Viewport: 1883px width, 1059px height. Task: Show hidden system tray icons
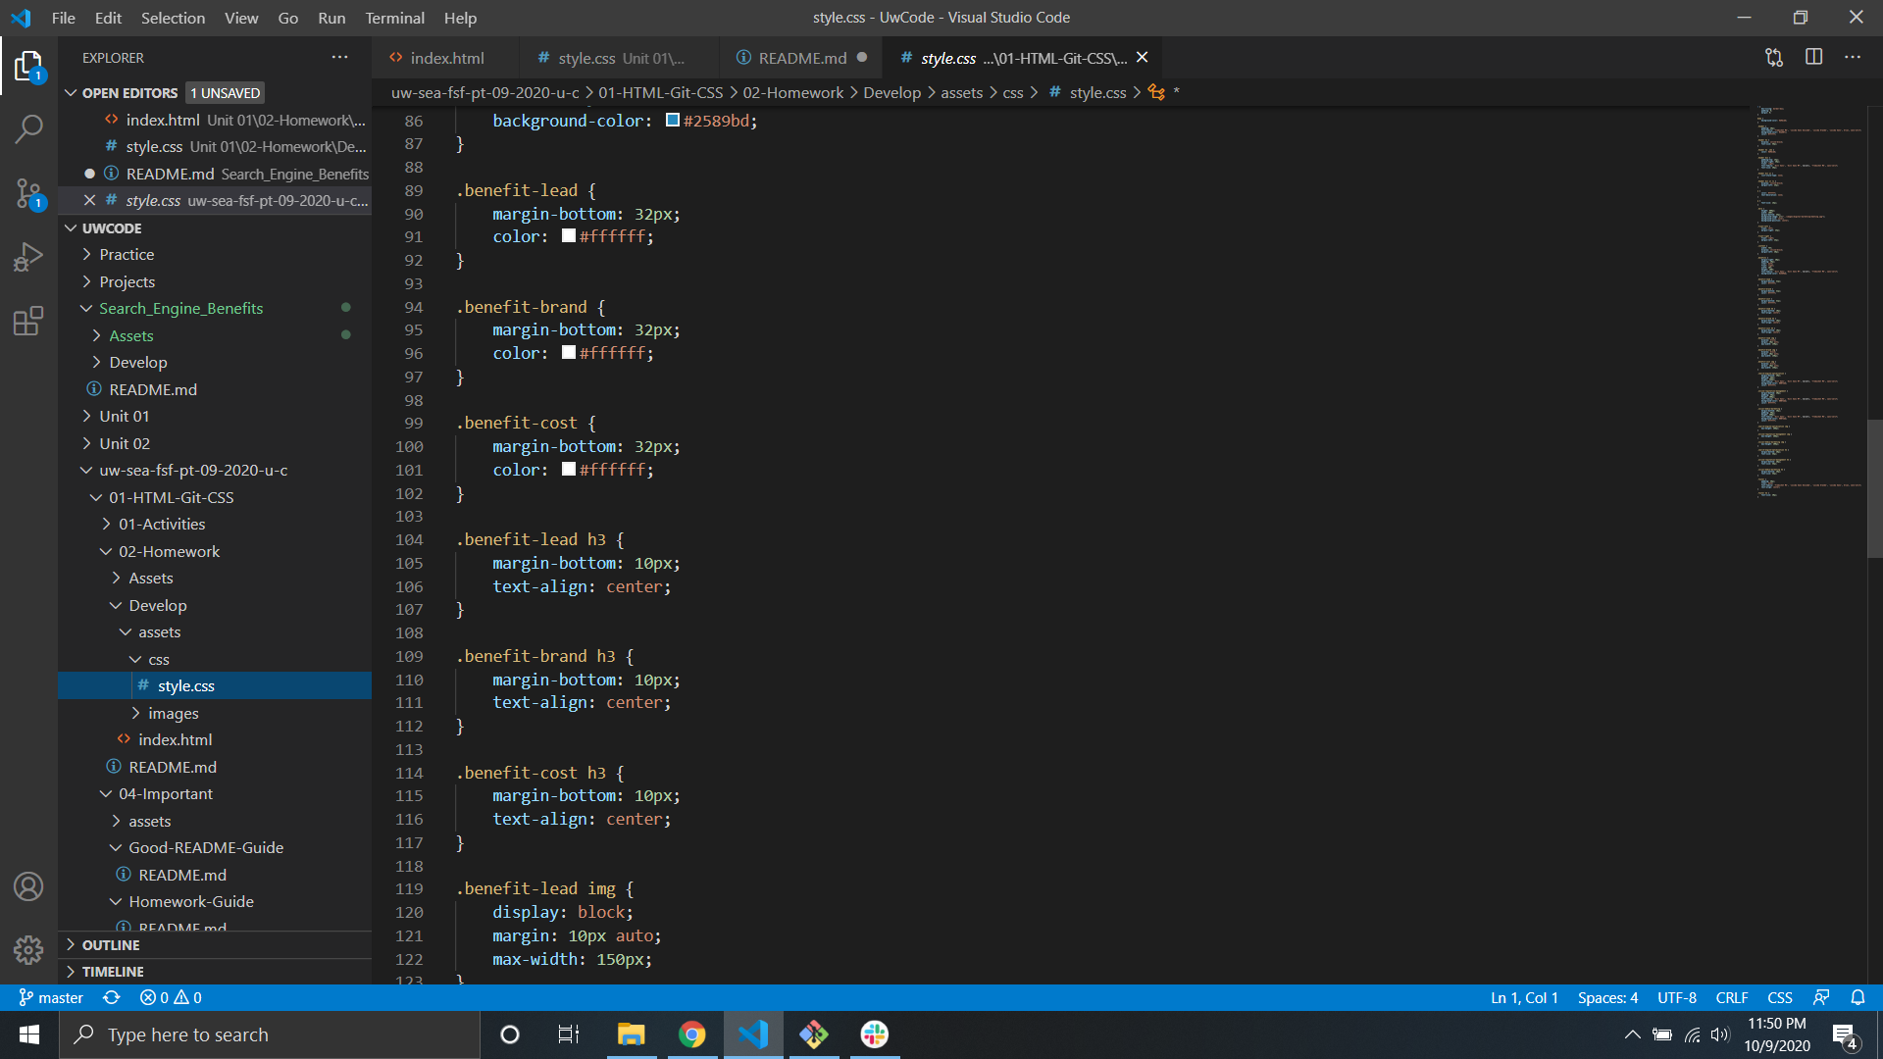[1632, 1034]
